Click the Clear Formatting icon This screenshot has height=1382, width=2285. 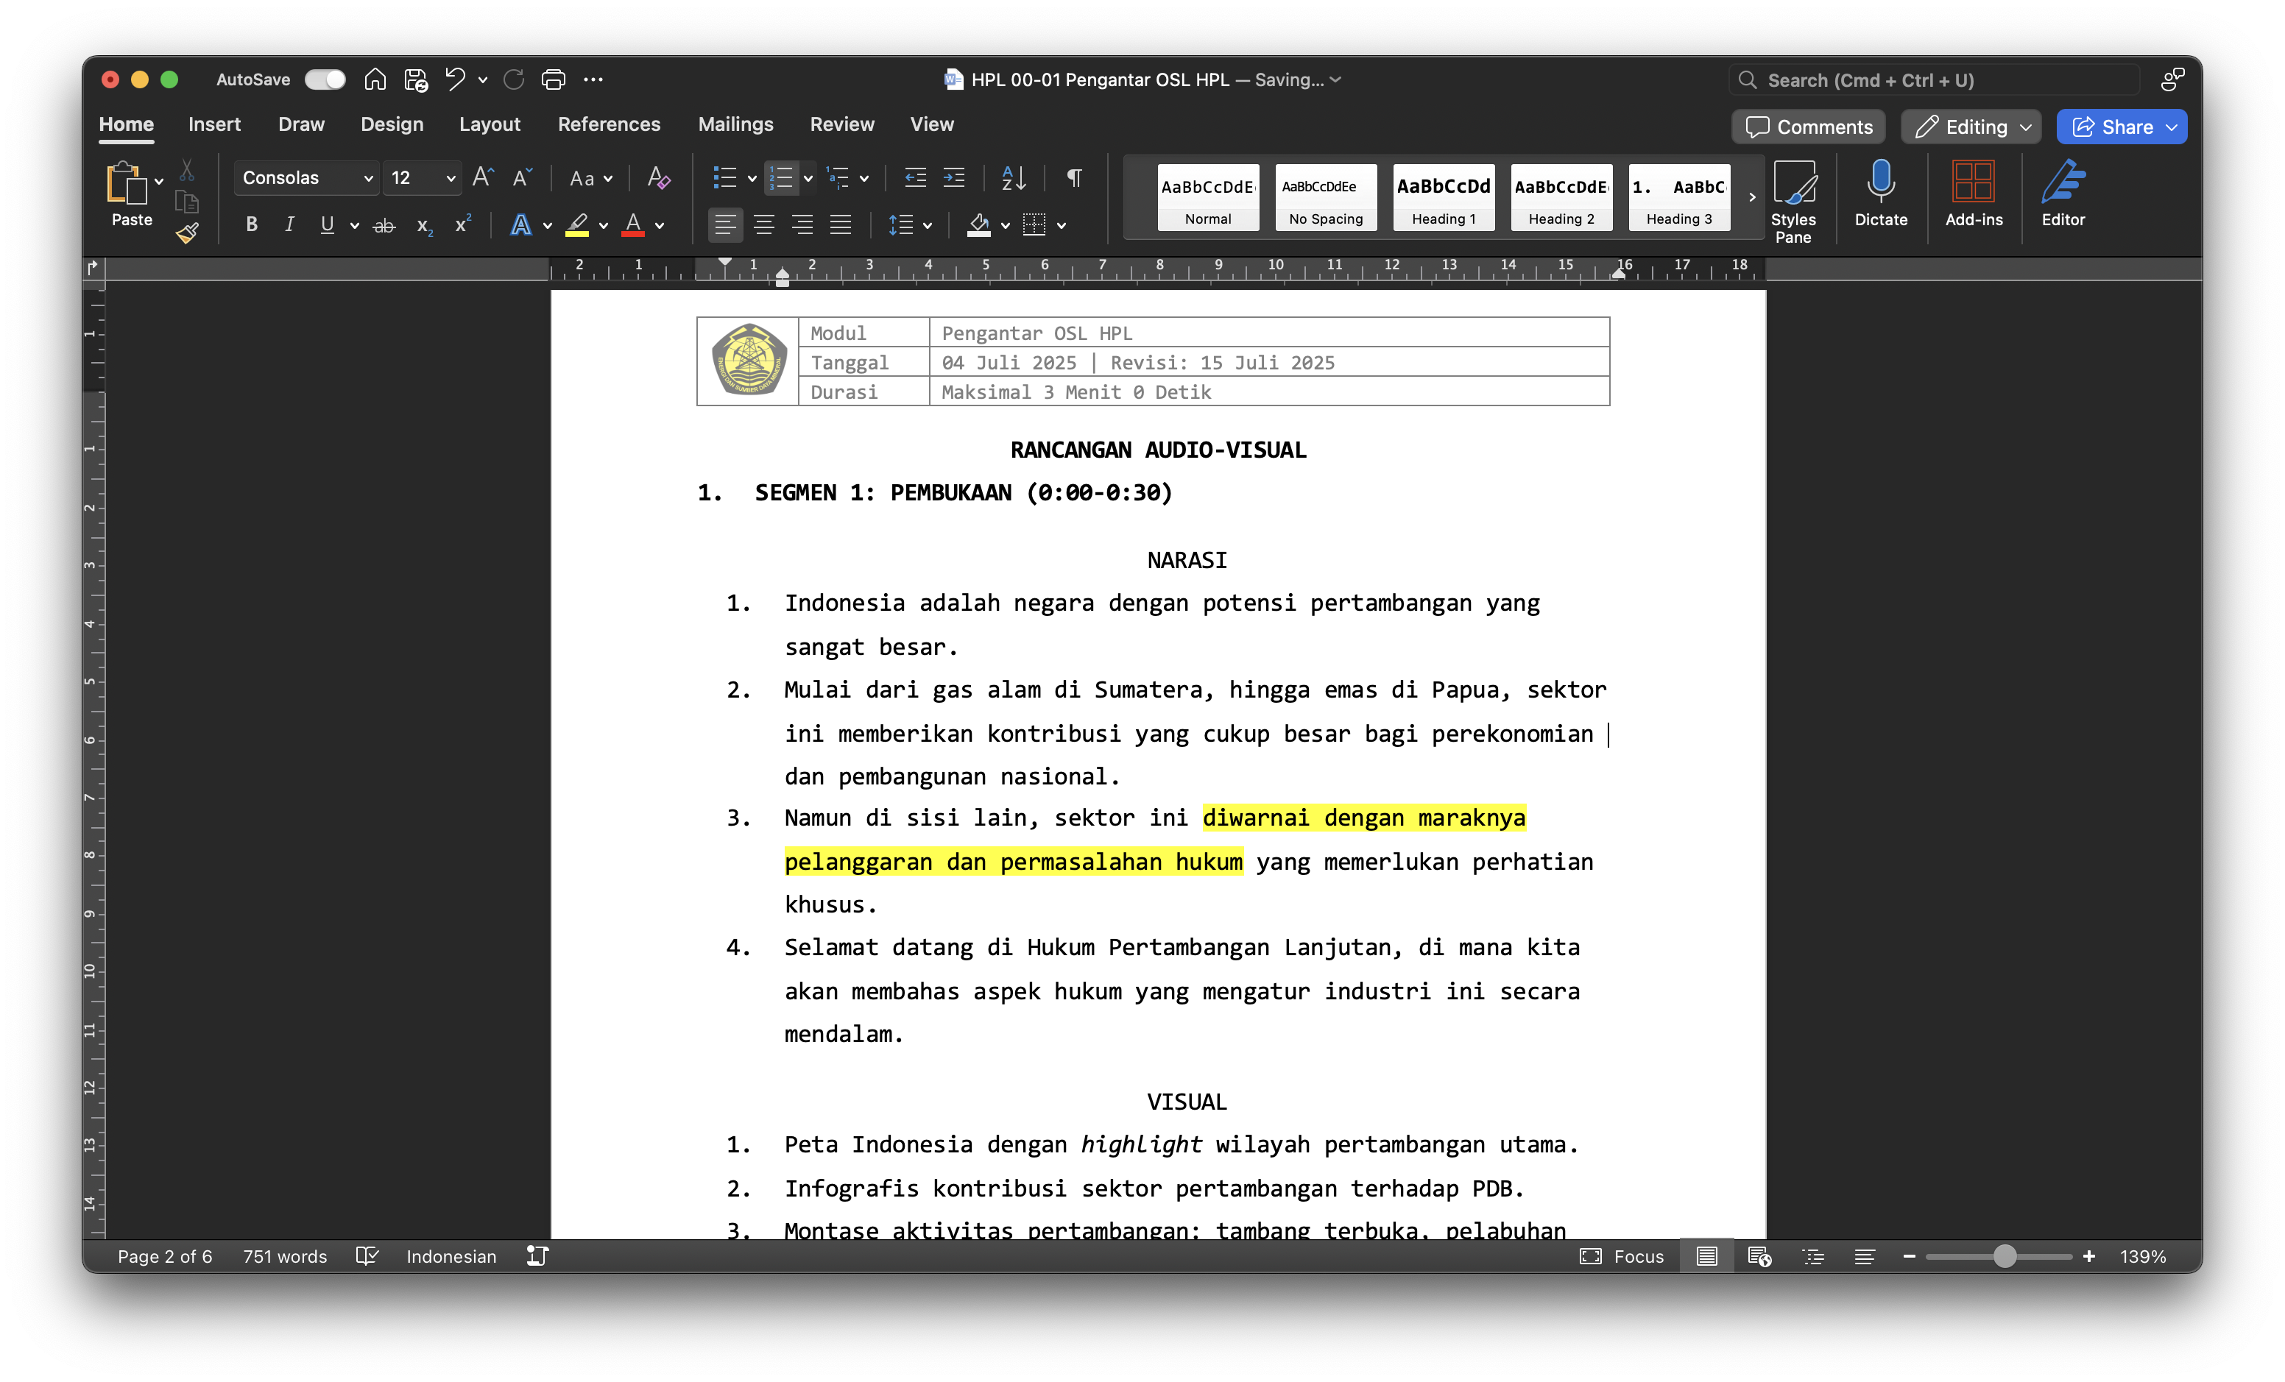(658, 178)
